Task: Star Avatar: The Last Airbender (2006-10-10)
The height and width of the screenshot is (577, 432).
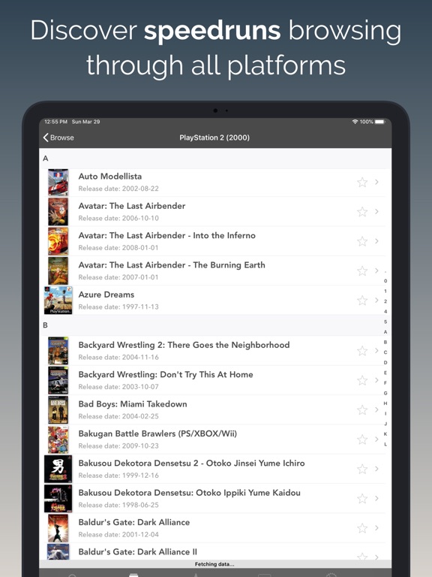Action: pyautogui.click(x=362, y=212)
